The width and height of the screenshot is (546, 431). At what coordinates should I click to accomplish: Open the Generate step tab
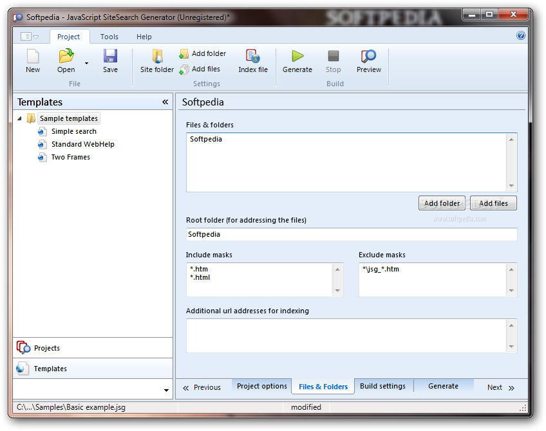click(x=443, y=386)
